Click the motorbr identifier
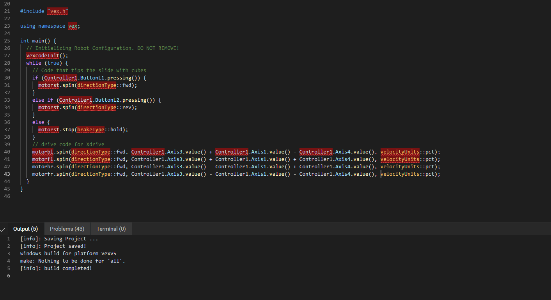Viewport: 551px width, 300px height. tap(43, 167)
